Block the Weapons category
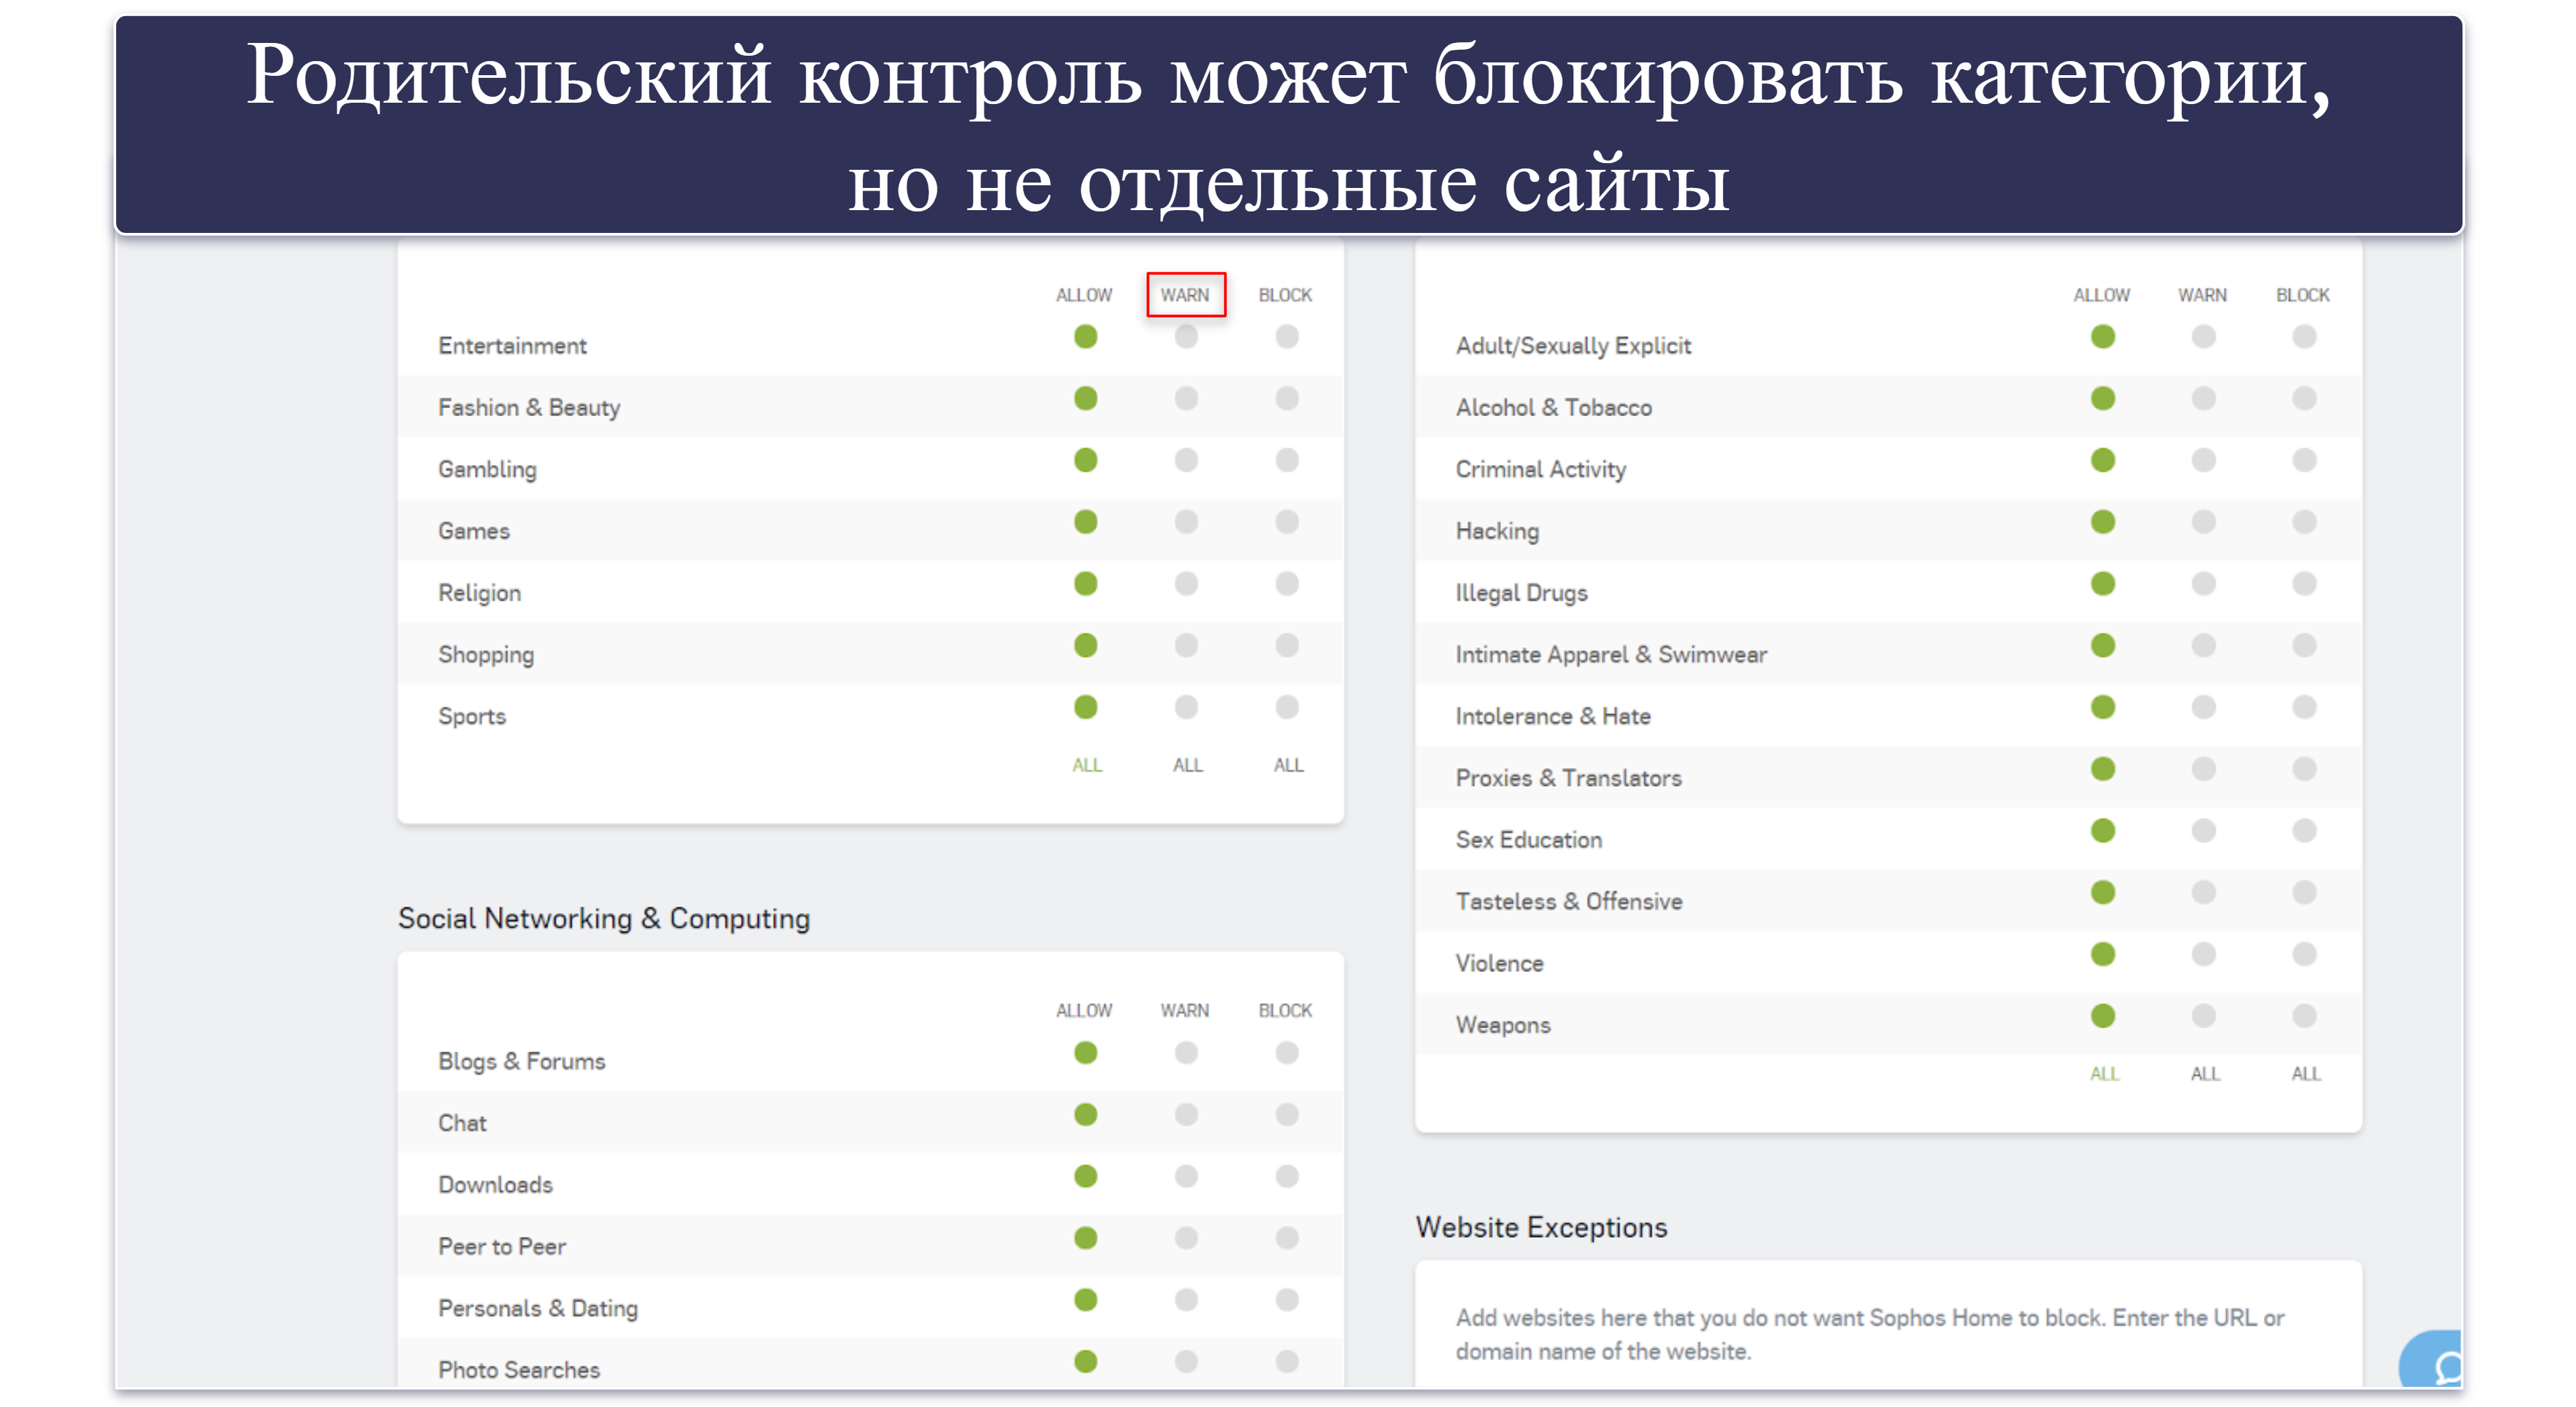Screen dimensions: 2576x1407 [x=2304, y=1016]
